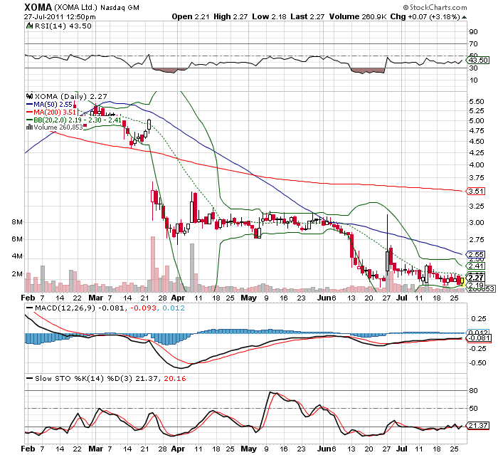Click the MA(200) 3.51 legend text
The image size is (498, 455).
pyautogui.click(x=55, y=112)
